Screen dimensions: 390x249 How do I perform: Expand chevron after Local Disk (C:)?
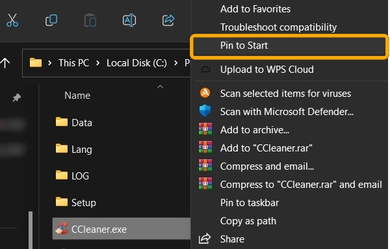176,63
